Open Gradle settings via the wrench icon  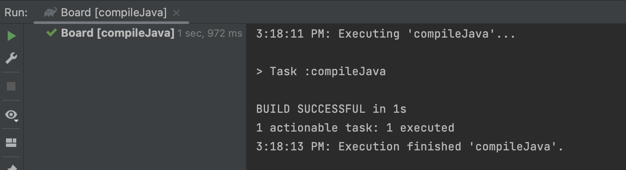click(x=12, y=58)
